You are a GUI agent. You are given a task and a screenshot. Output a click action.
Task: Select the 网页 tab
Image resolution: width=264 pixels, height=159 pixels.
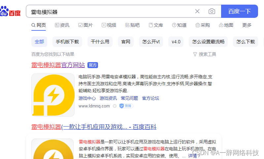39,25
